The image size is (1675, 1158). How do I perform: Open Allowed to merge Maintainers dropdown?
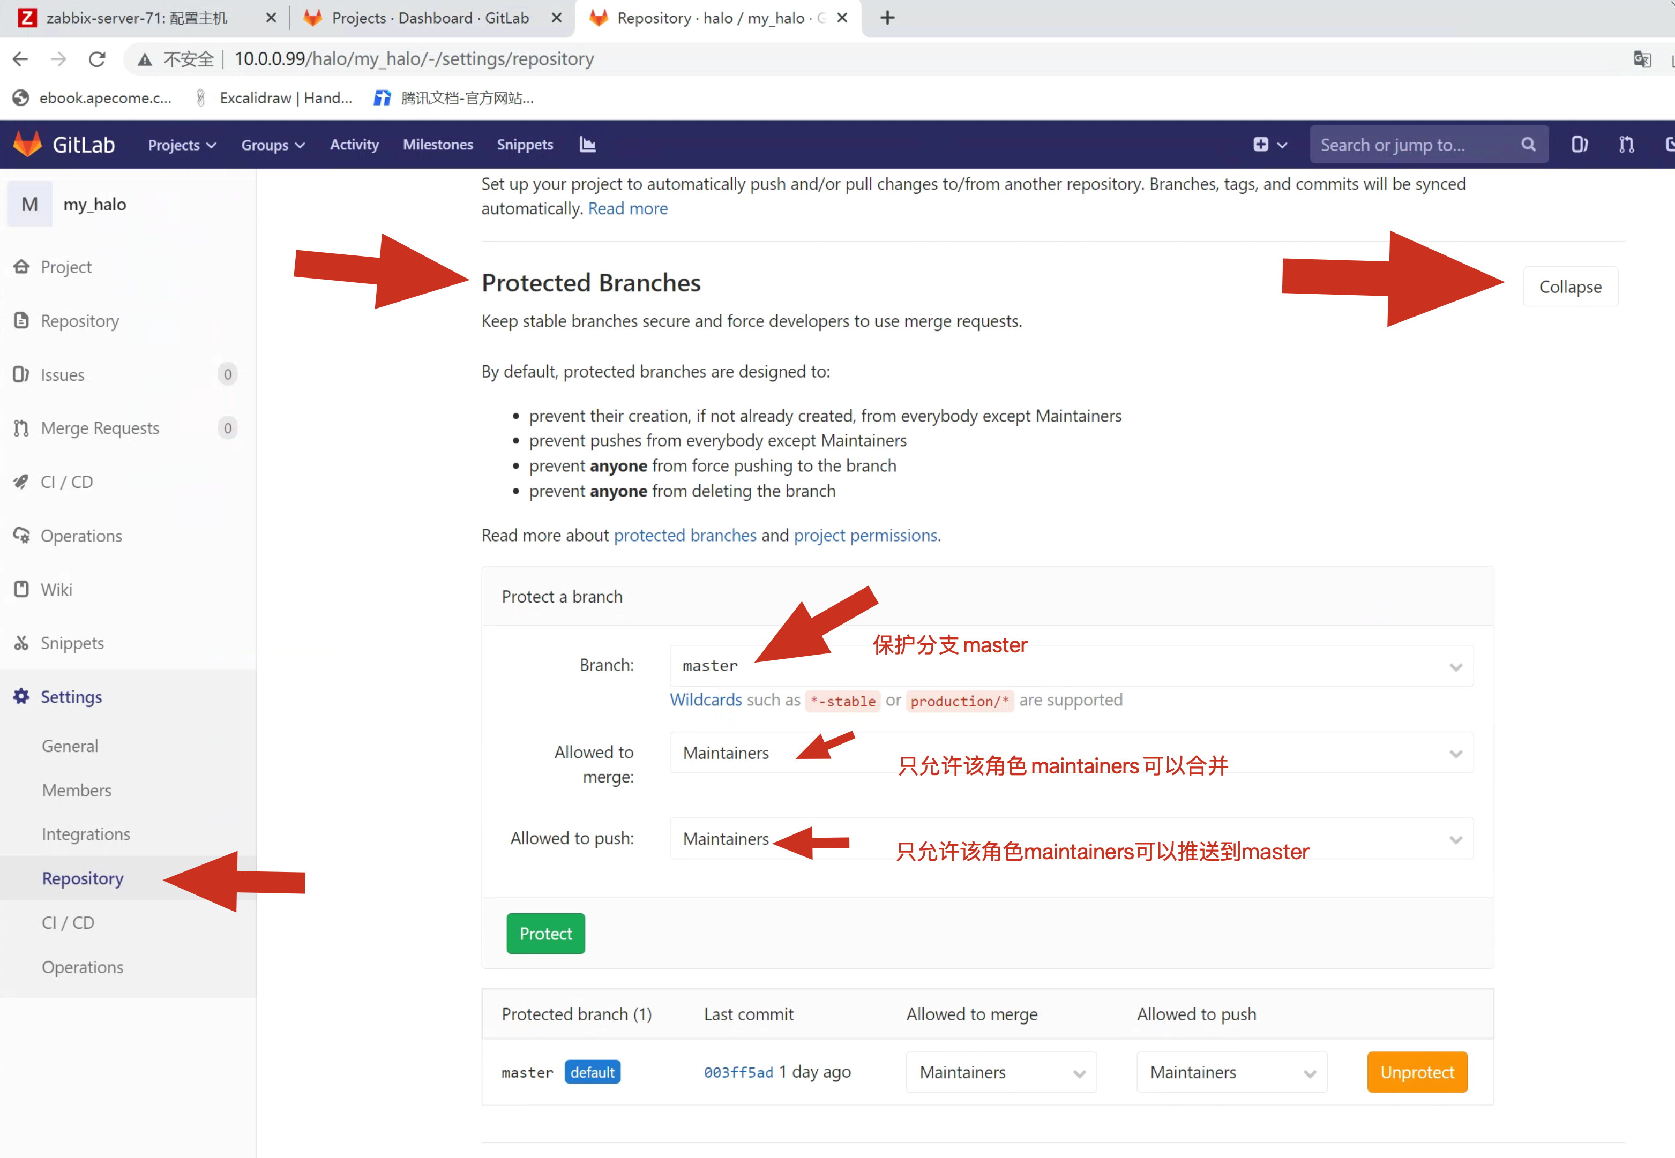1071,753
